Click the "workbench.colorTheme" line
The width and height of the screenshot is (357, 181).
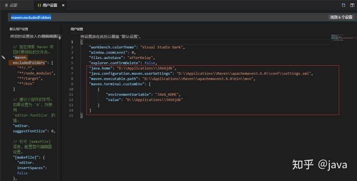click(137, 47)
